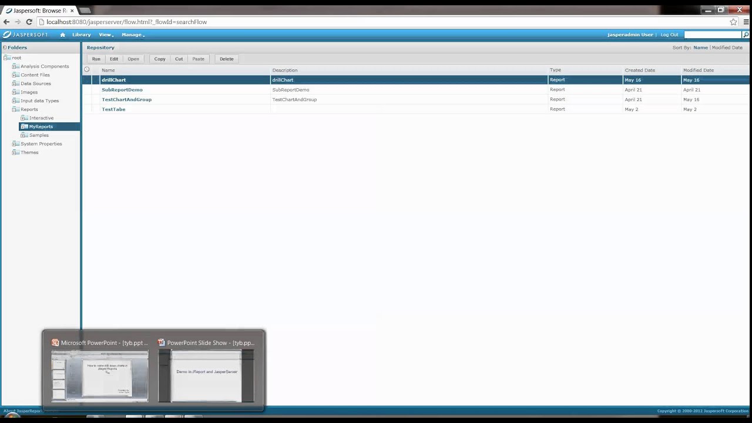Go to the Jaspersoft home icon

(x=62, y=35)
